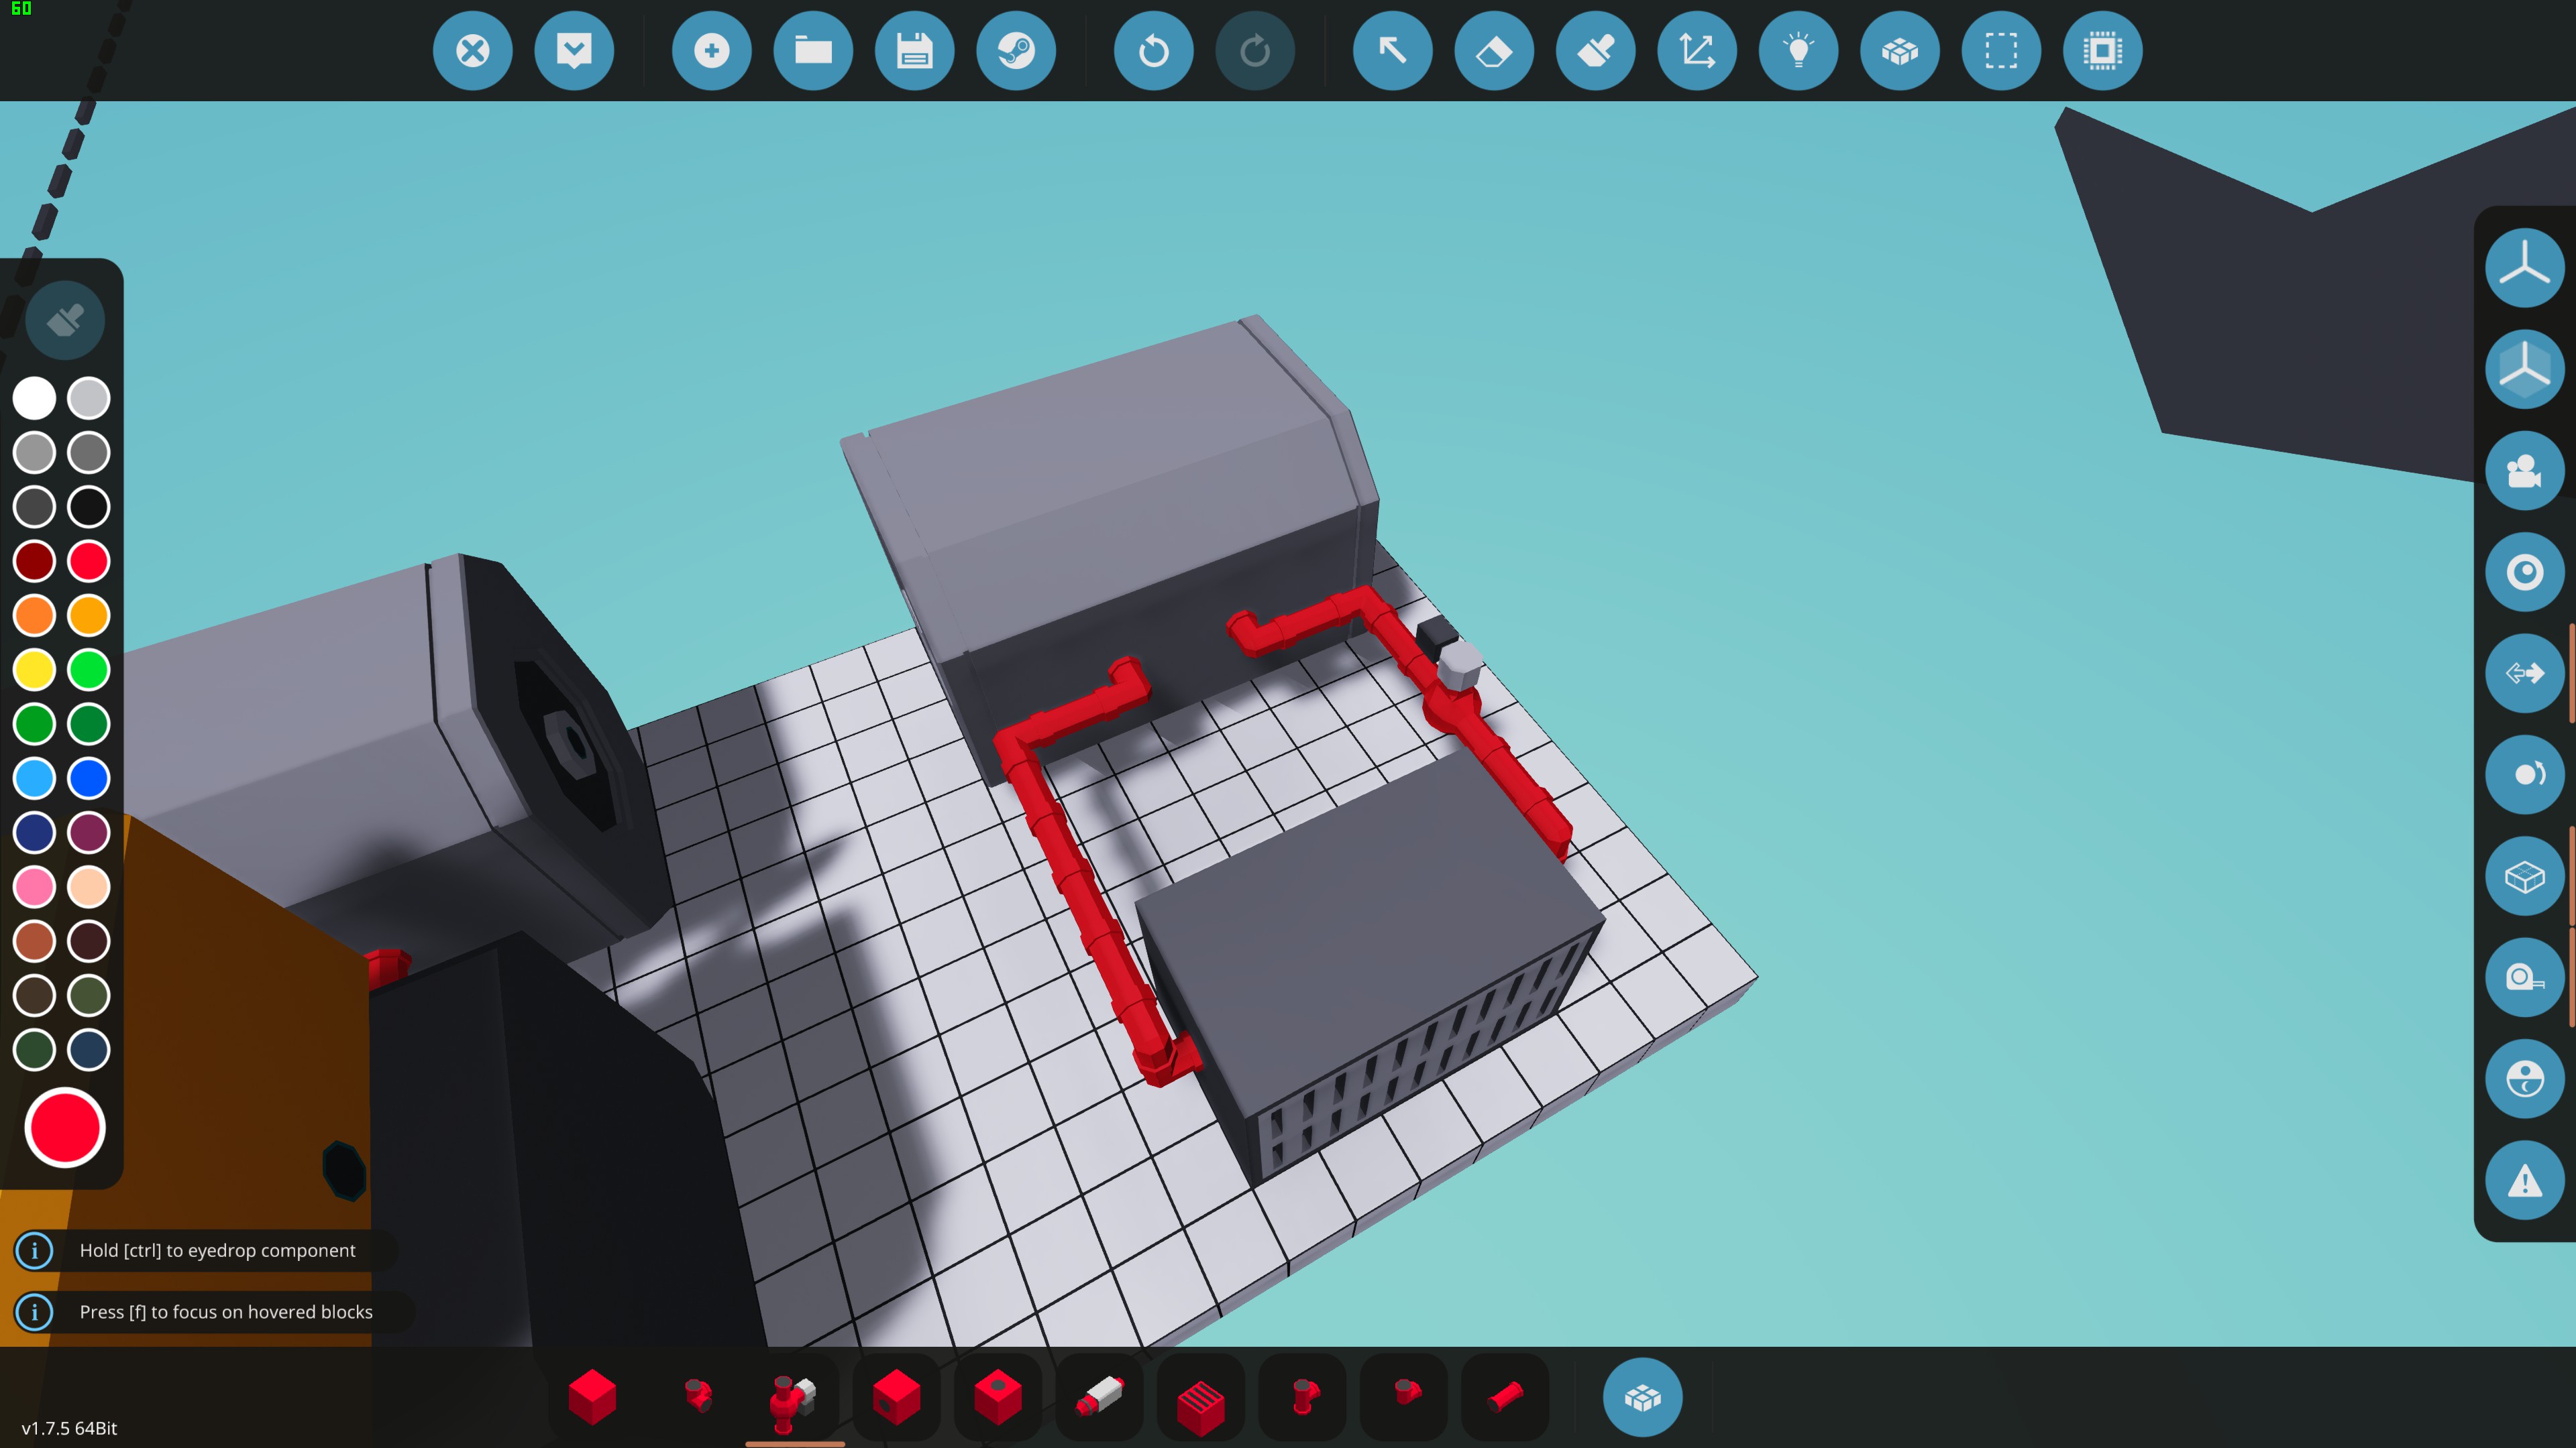The height and width of the screenshot is (1448, 2576).
Task: Click the new vehicle plus button
Action: pos(711,51)
